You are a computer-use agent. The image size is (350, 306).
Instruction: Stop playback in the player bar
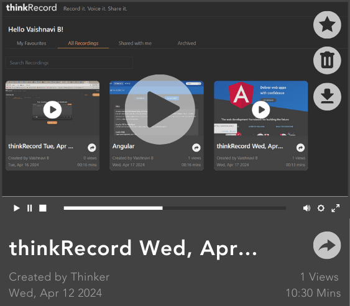(x=43, y=208)
